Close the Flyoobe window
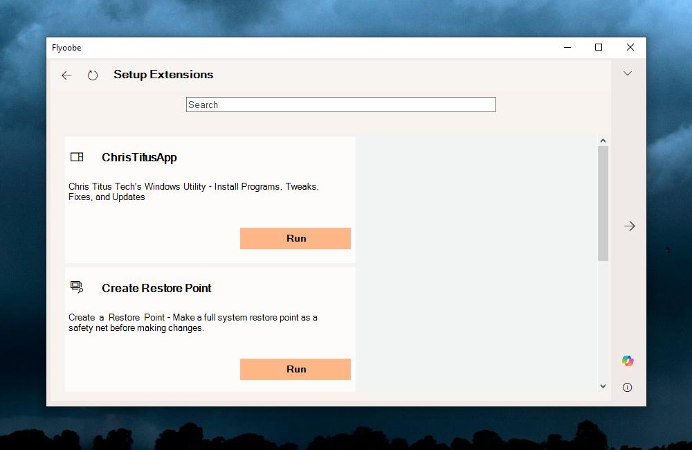The image size is (692, 450). (x=630, y=47)
